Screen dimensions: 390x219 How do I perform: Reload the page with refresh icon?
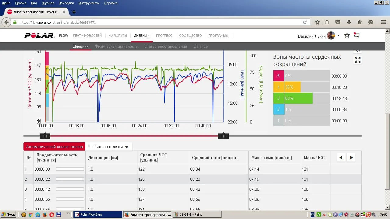305,22
